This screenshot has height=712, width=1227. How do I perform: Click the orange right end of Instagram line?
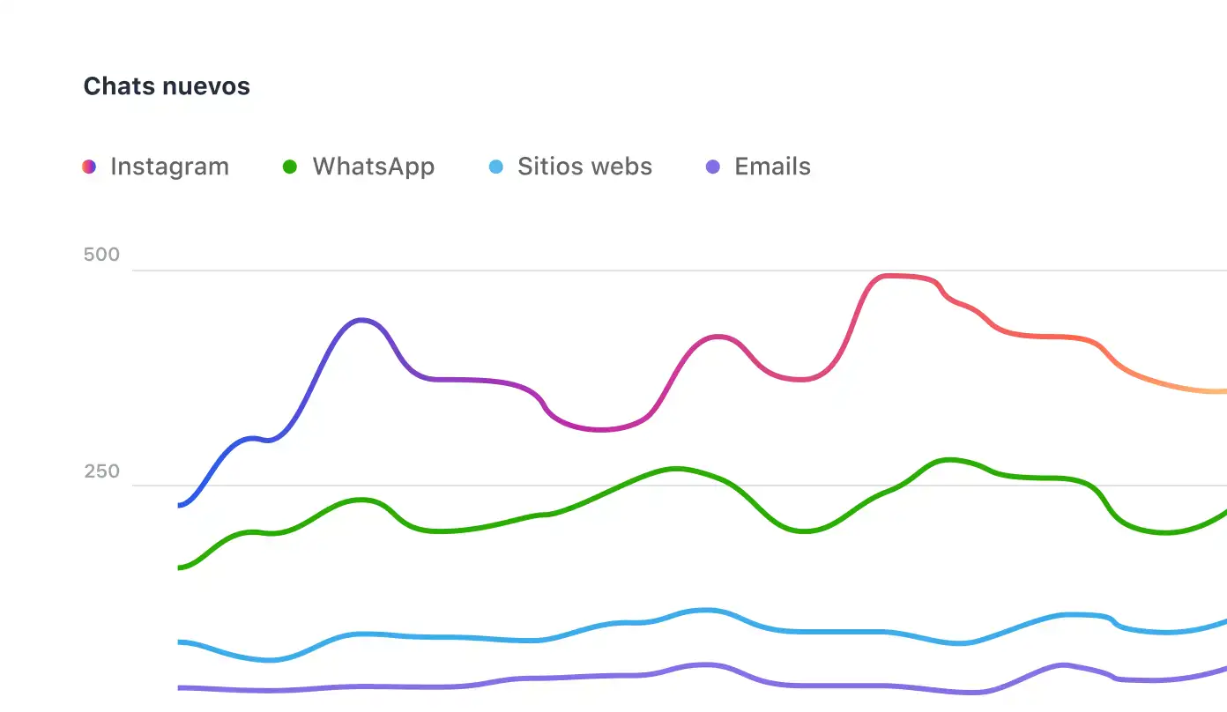(1216, 391)
